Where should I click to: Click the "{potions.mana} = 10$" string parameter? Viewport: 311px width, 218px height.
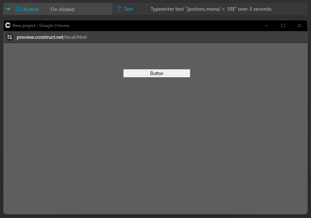pyautogui.click(x=211, y=9)
